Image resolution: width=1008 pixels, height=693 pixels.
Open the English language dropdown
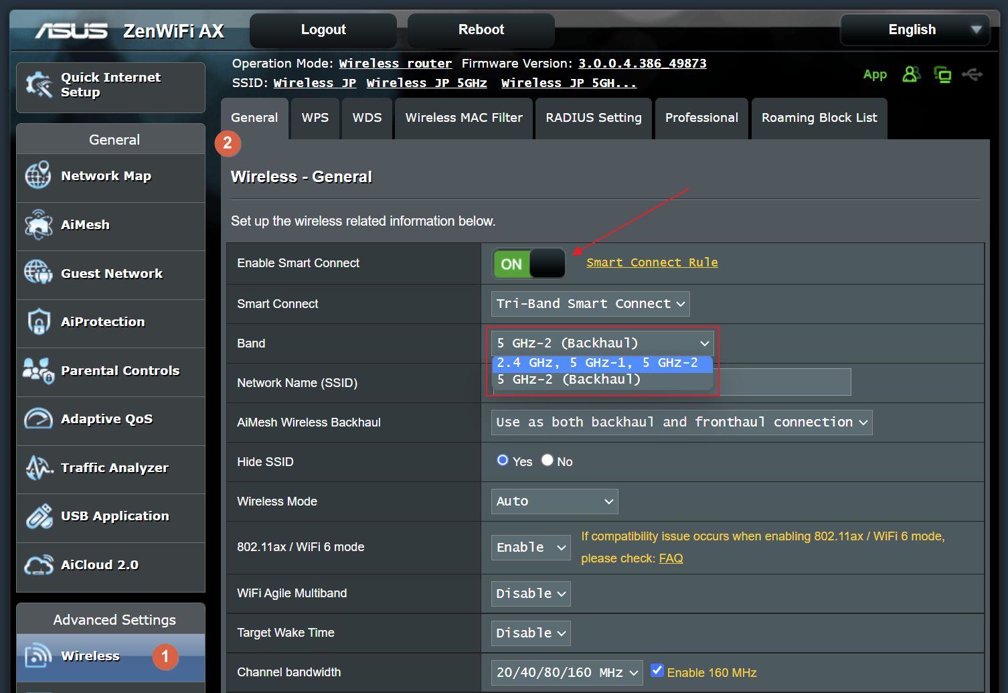915,29
